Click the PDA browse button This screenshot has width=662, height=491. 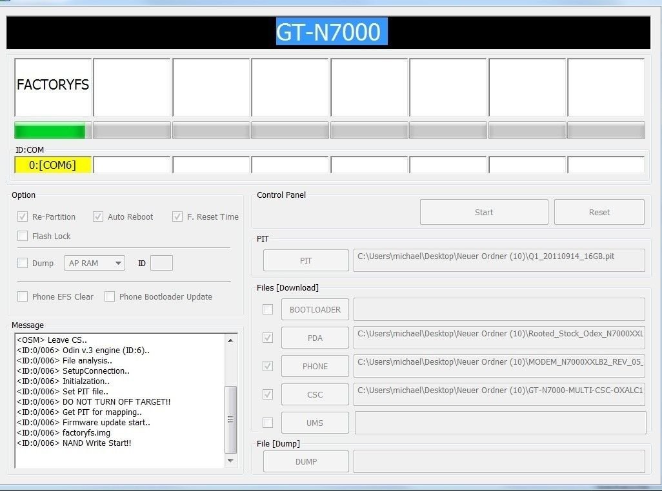click(315, 338)
